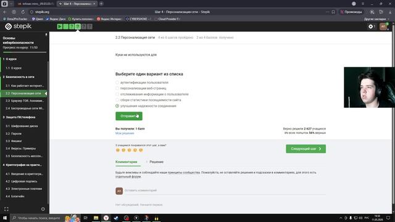Click the Промокоды browser button
395x222 pixels.
coord(351,12)
